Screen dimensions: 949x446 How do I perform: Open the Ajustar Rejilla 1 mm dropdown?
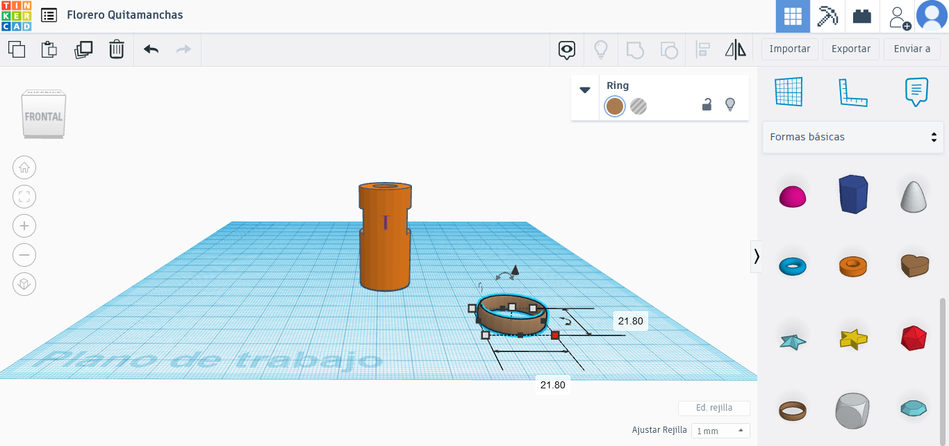point(720,431)
